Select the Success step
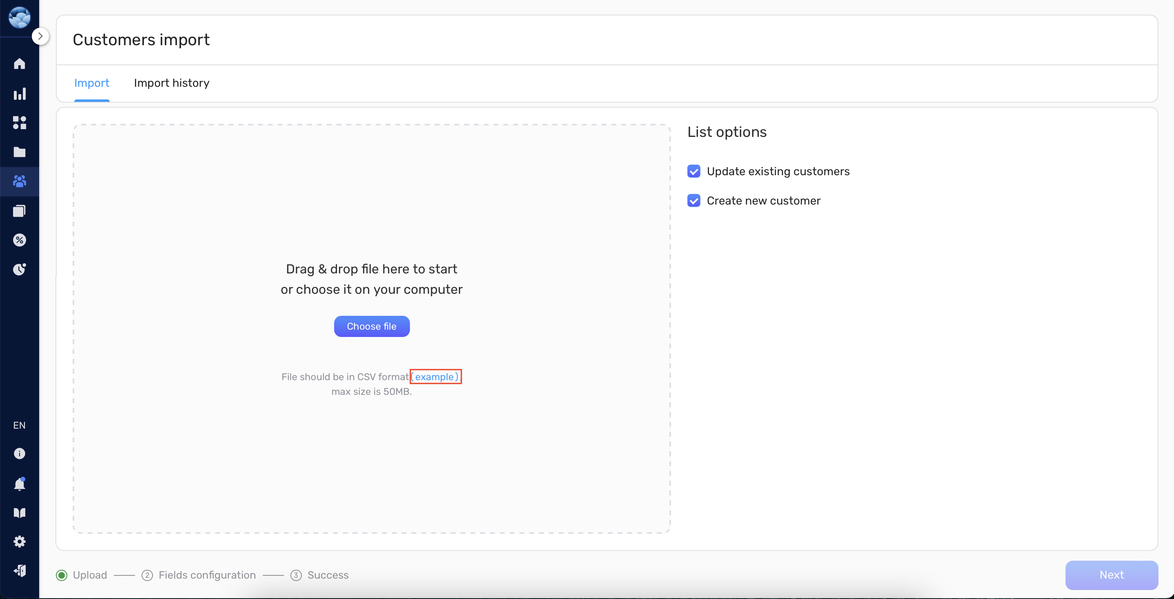 pos(319,575)
